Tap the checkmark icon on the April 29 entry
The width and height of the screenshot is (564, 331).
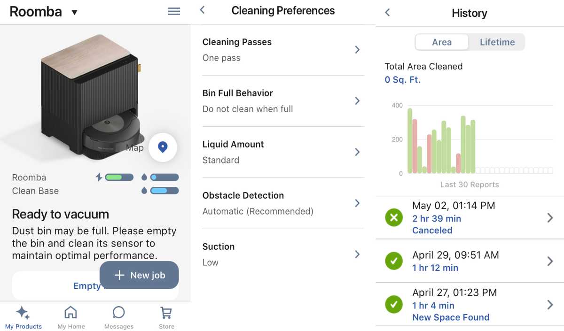click(x=394, y=261)
